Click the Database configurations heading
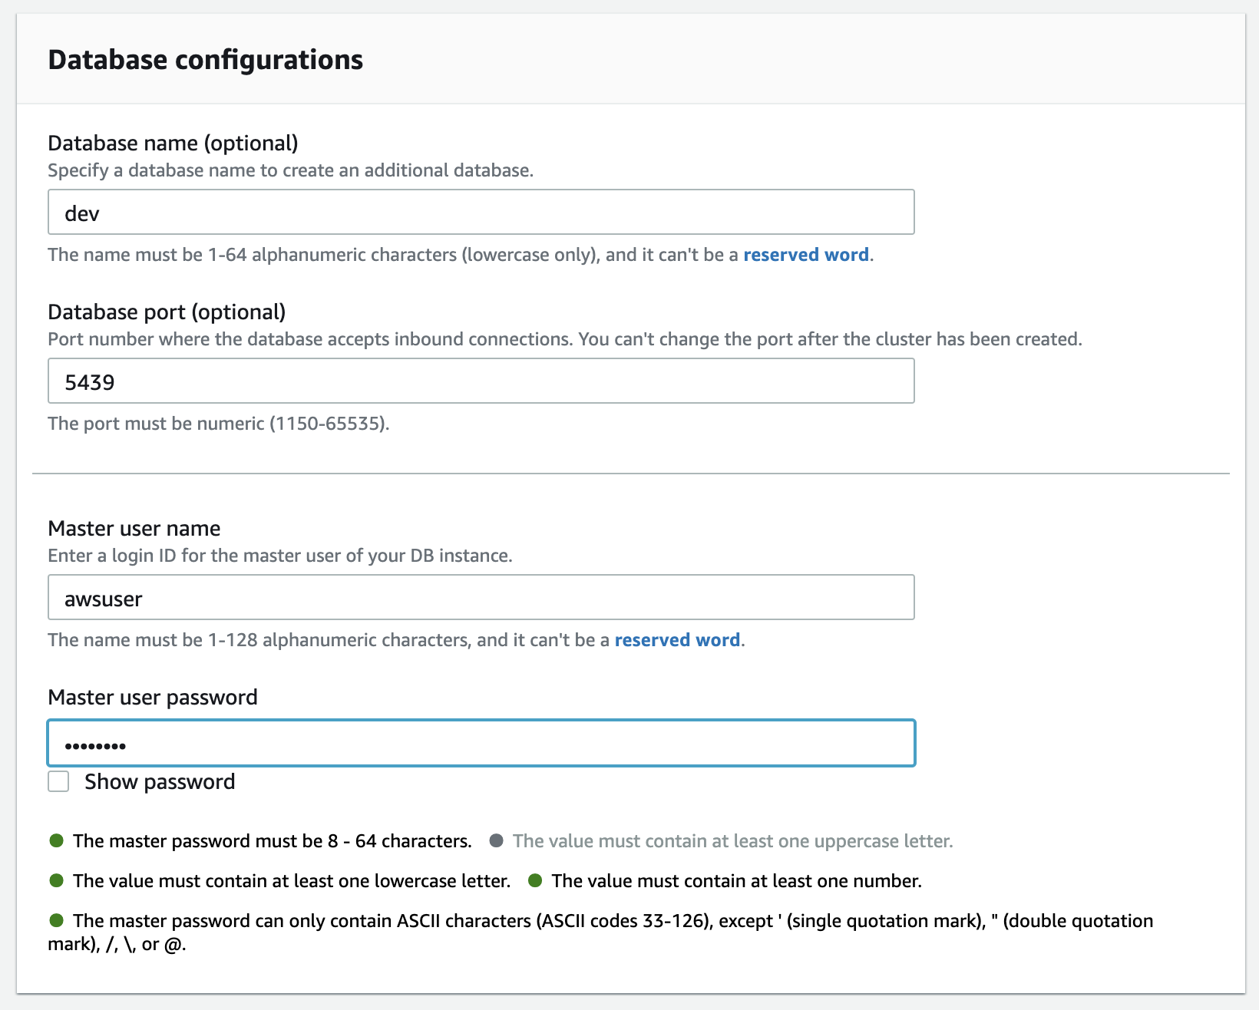This screenshot has height=1010, width=1259. 206,59
